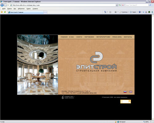Open the Файл menu

[x=4, y=9]
